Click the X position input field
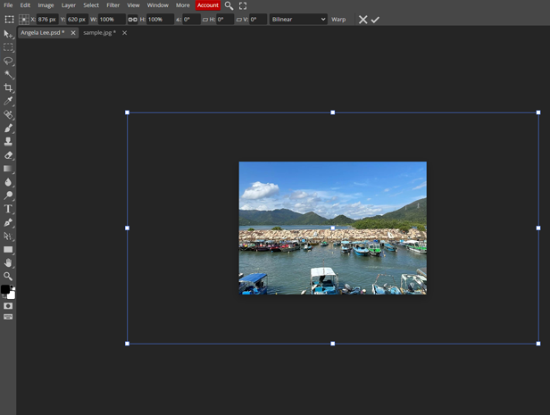This screenshot has width=550, height=415. tap(47, 19)
